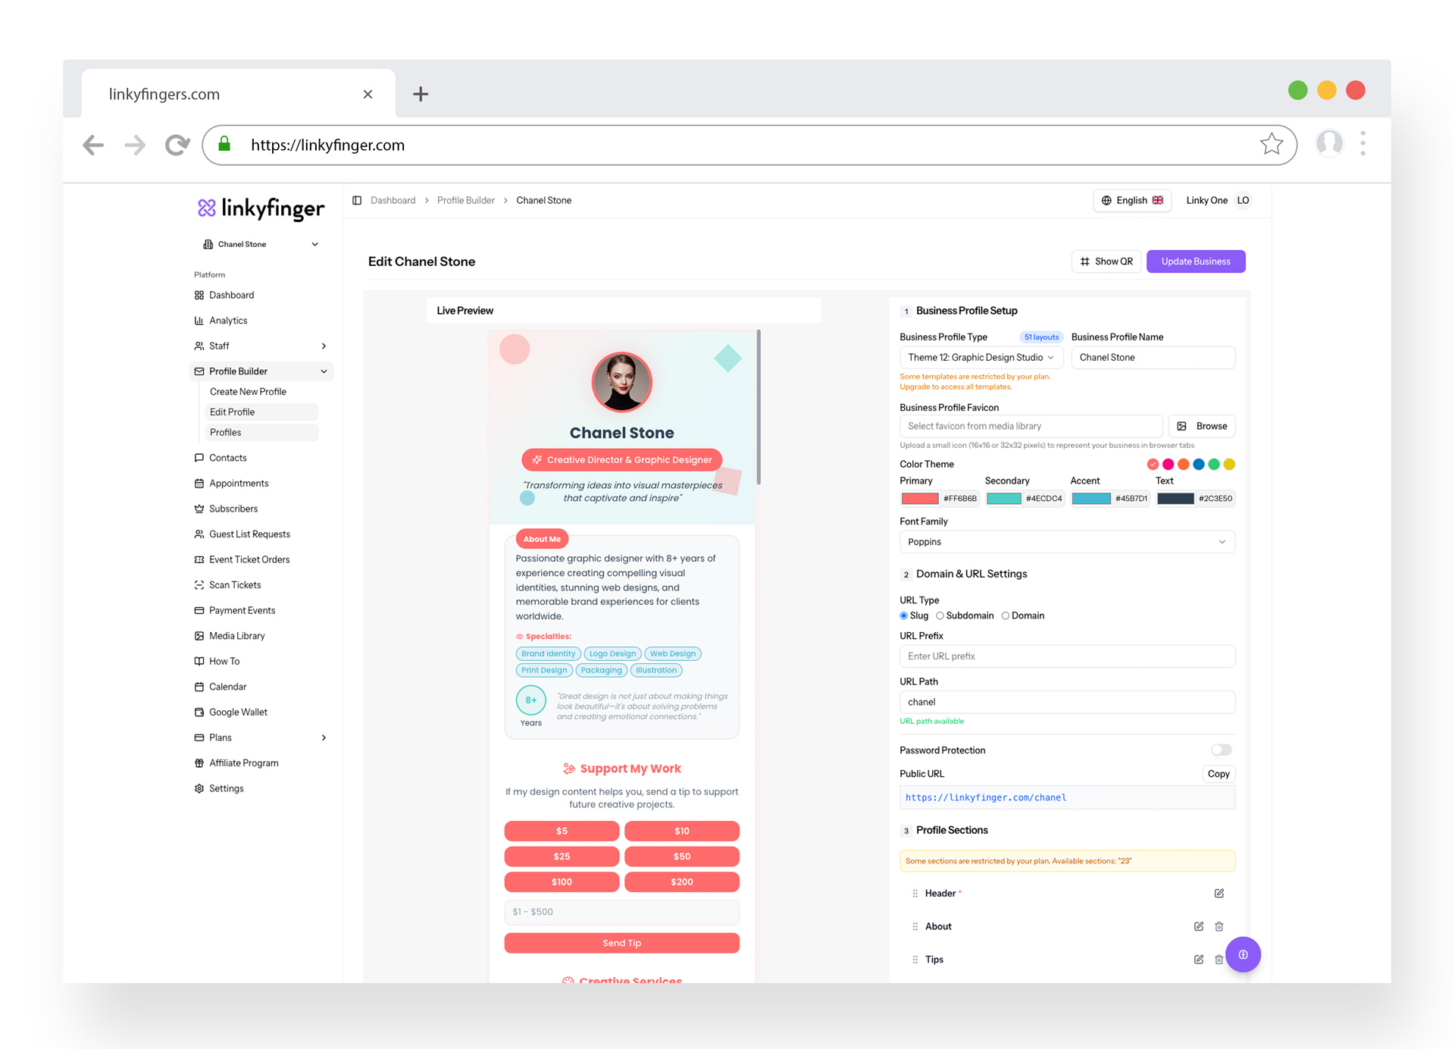This screenshot has height=1049, width=1455.
Task: Reload the page with refresh icon
Action: 177,145
